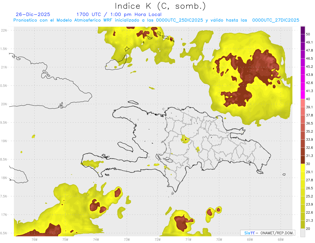Click the '71W' longitude label
The image size is (315, 243).
click(188, 240)
